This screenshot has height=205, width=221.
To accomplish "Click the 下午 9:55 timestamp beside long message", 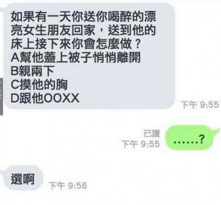I will [200, 105].
